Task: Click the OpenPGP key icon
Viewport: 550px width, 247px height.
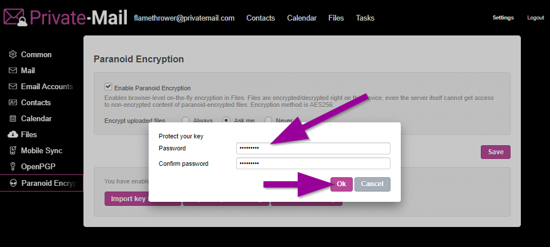Action: point(13,167)
